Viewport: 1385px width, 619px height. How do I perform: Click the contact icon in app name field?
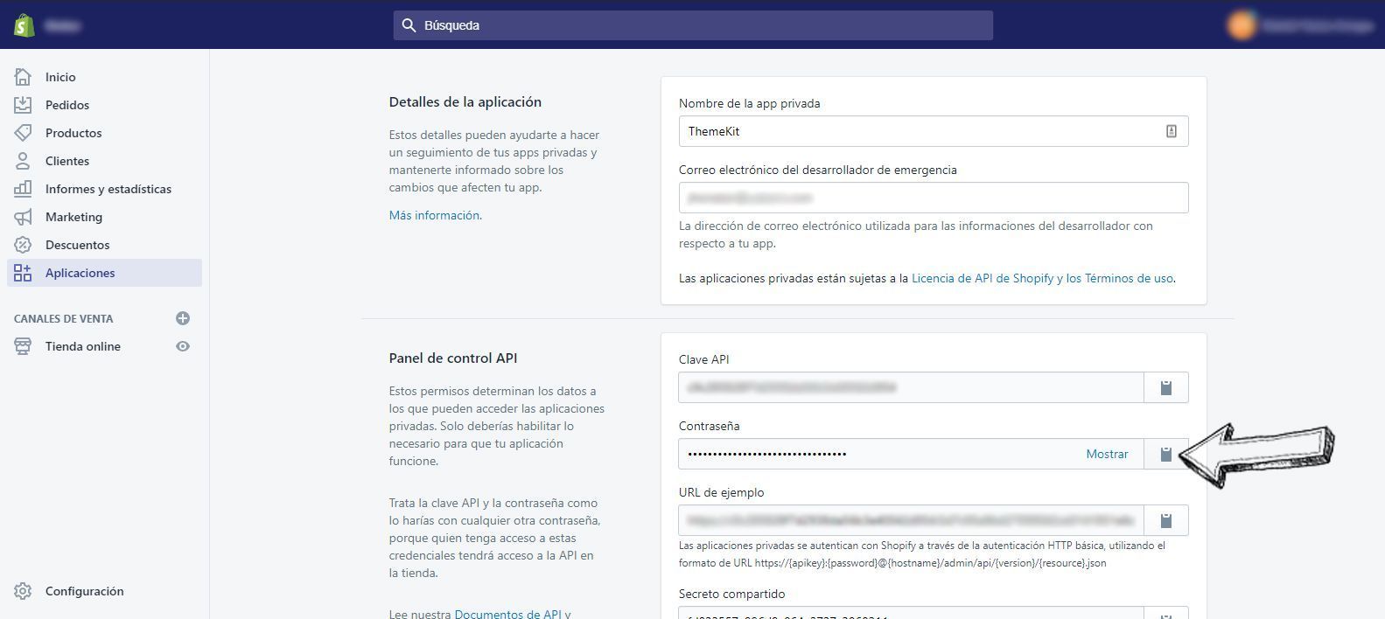click(x=1171, y=131)
